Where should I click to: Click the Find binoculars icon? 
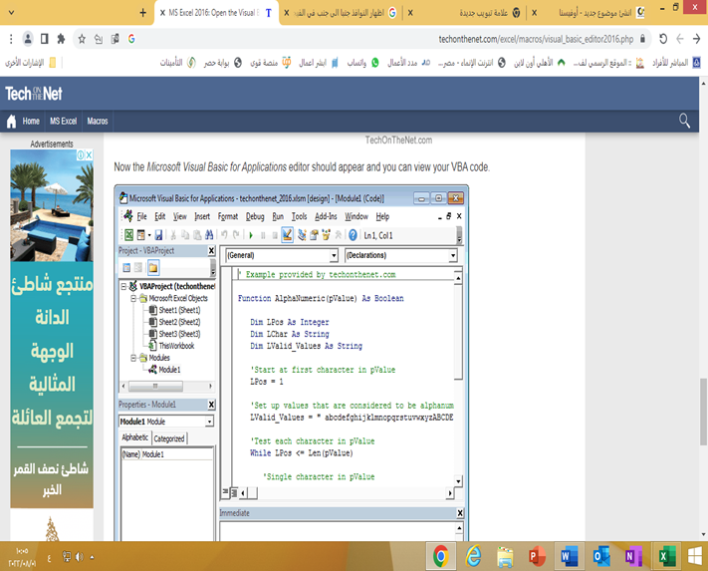(209, 235)
